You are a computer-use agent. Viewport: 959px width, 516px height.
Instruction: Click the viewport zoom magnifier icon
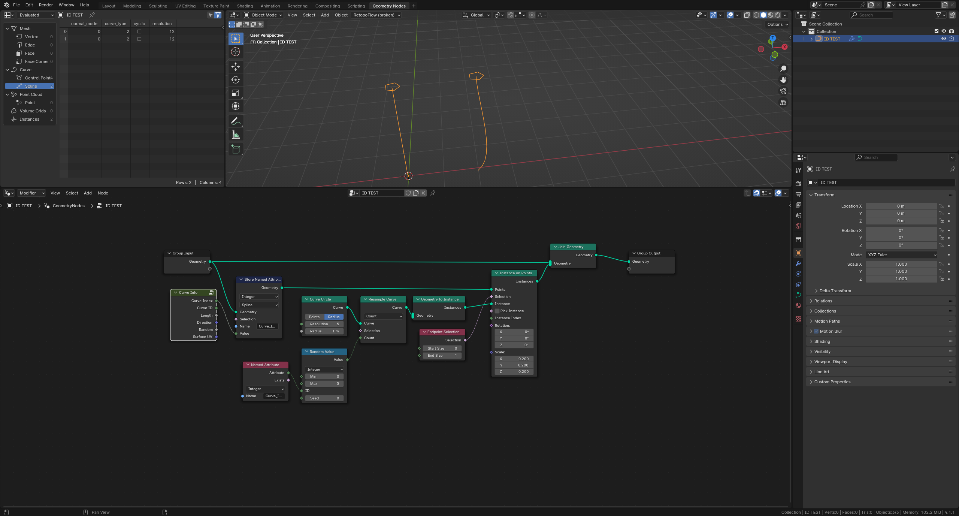(x=783, y=69)
